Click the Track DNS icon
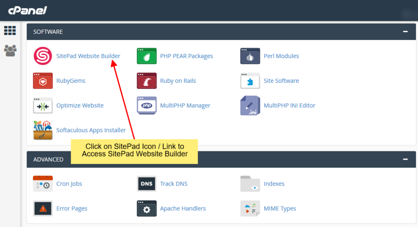The image size is (418, 227). pyautogui.click(x=146, y=184)
